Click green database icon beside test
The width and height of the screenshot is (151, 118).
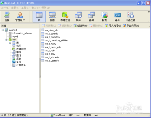pyautogui.click(x=10, y=40)
